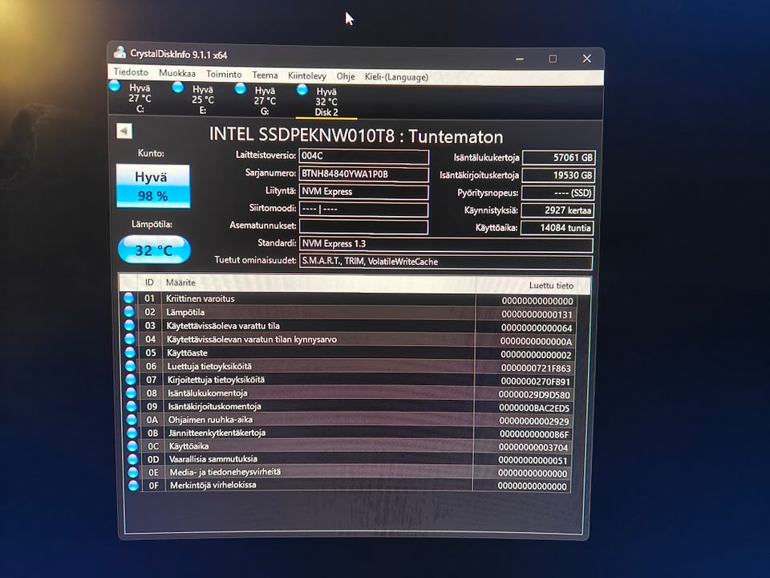Click the Laitteistoversio field 004C
Viewport: 770px width, 578px height.
(363, 157)
